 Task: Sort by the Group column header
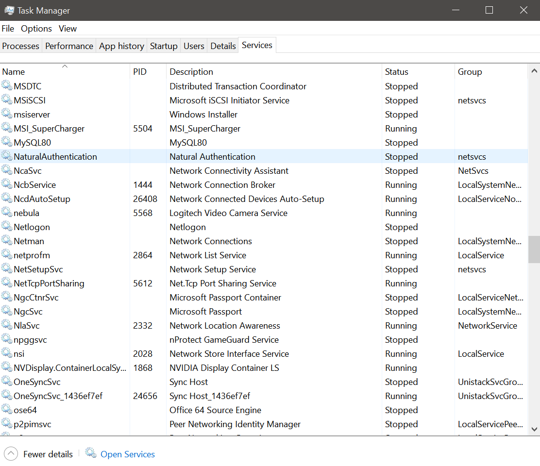(x=491, y=71)
